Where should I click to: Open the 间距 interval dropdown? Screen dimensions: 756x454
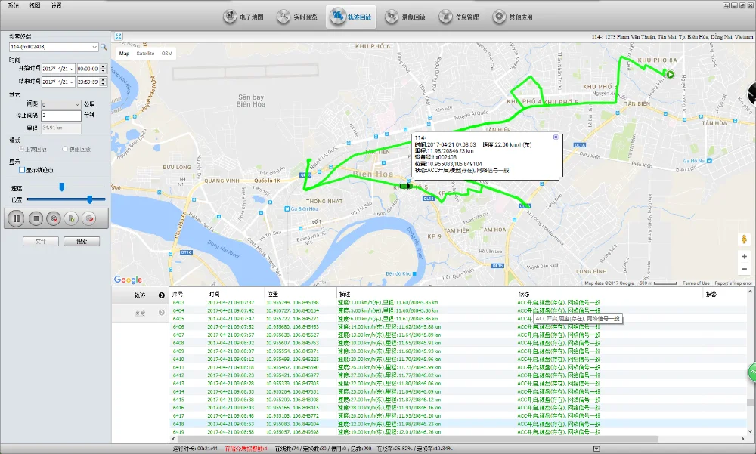tap(77, 104)
